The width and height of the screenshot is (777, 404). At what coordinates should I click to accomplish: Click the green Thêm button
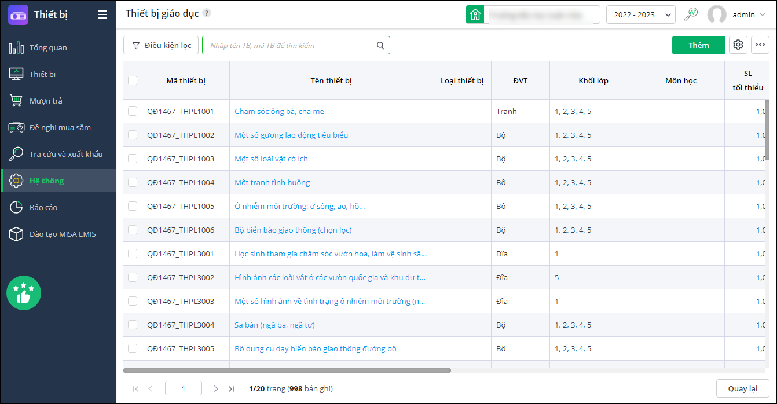[698, 45]
